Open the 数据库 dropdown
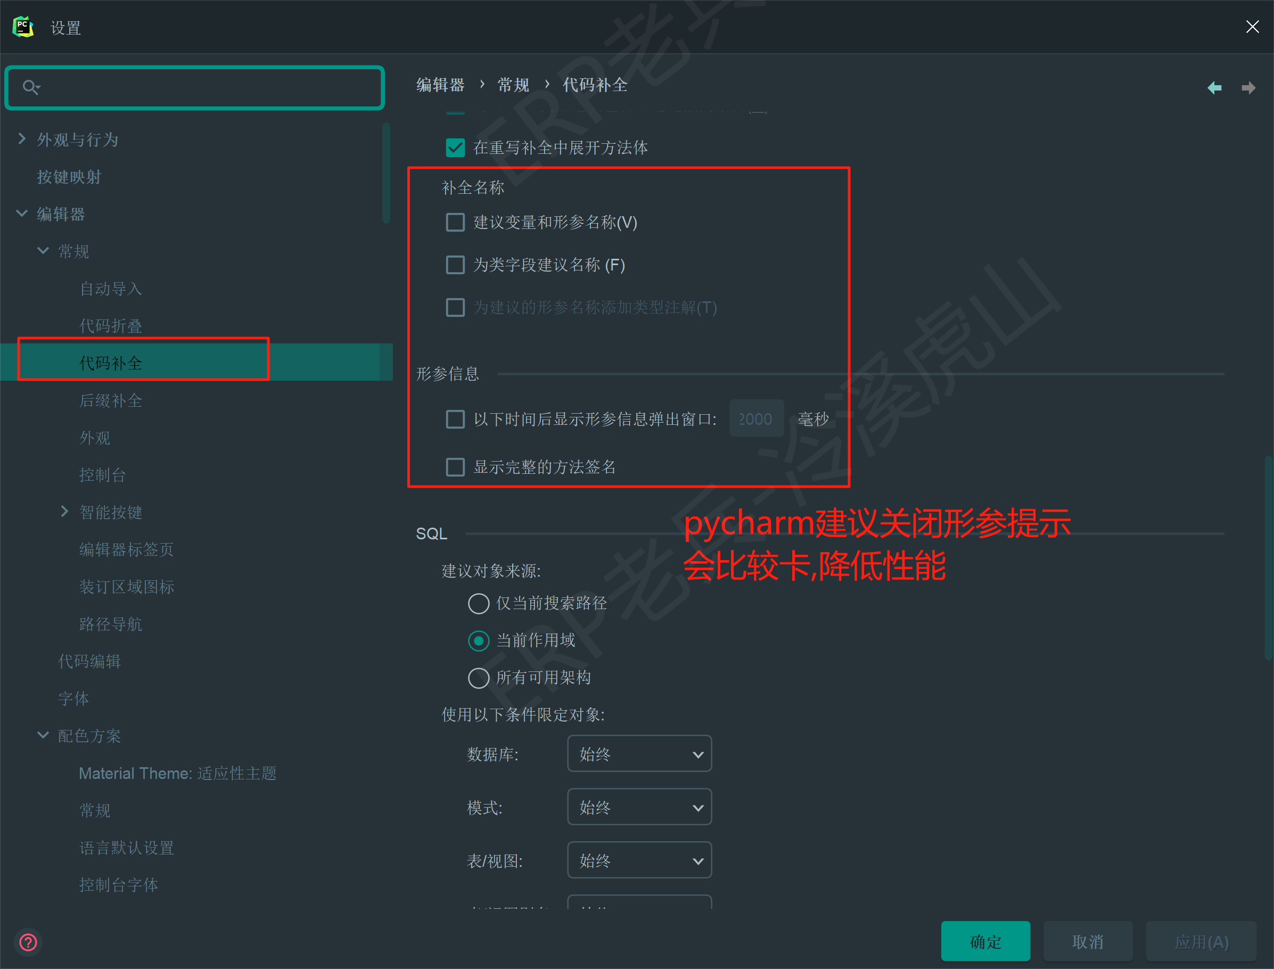1274x969 pixels. click(x=639, y=754)
